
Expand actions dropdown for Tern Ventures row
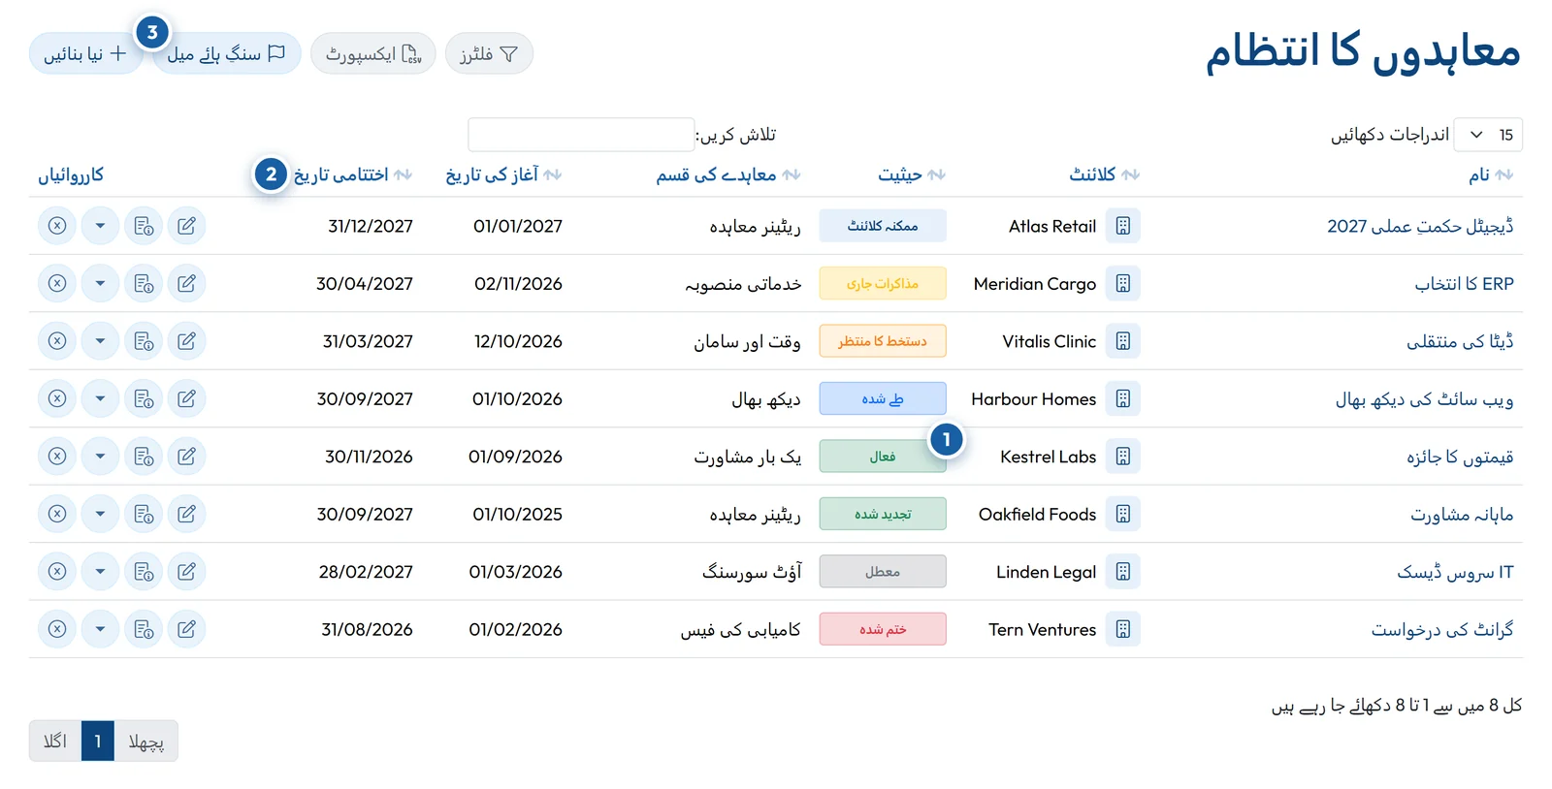100,629
